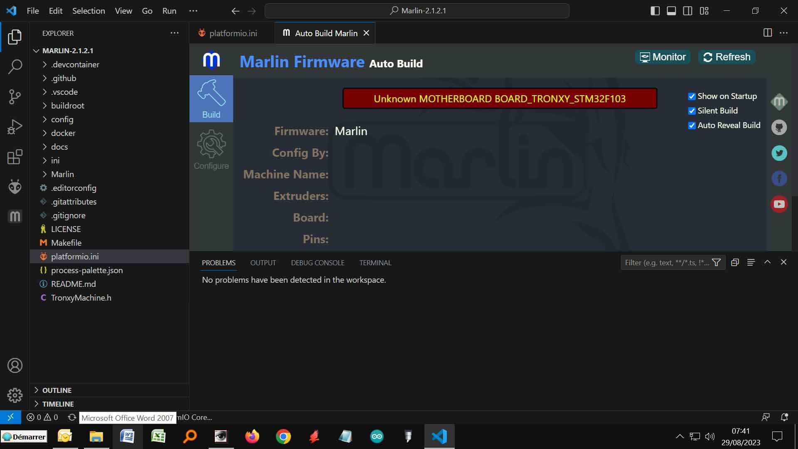
Task: Open the problems filter funnel options
Action: [716, 262]
